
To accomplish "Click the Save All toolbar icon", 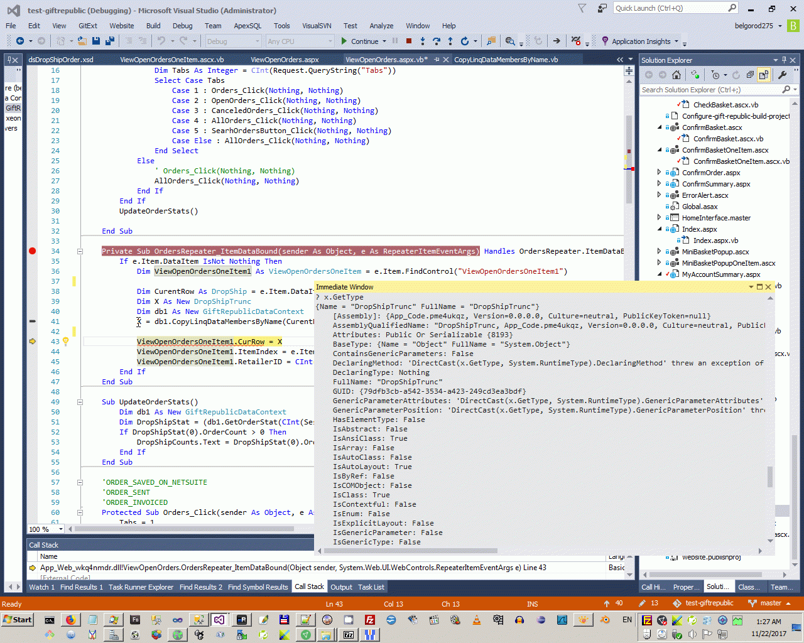I will [109, 41].
